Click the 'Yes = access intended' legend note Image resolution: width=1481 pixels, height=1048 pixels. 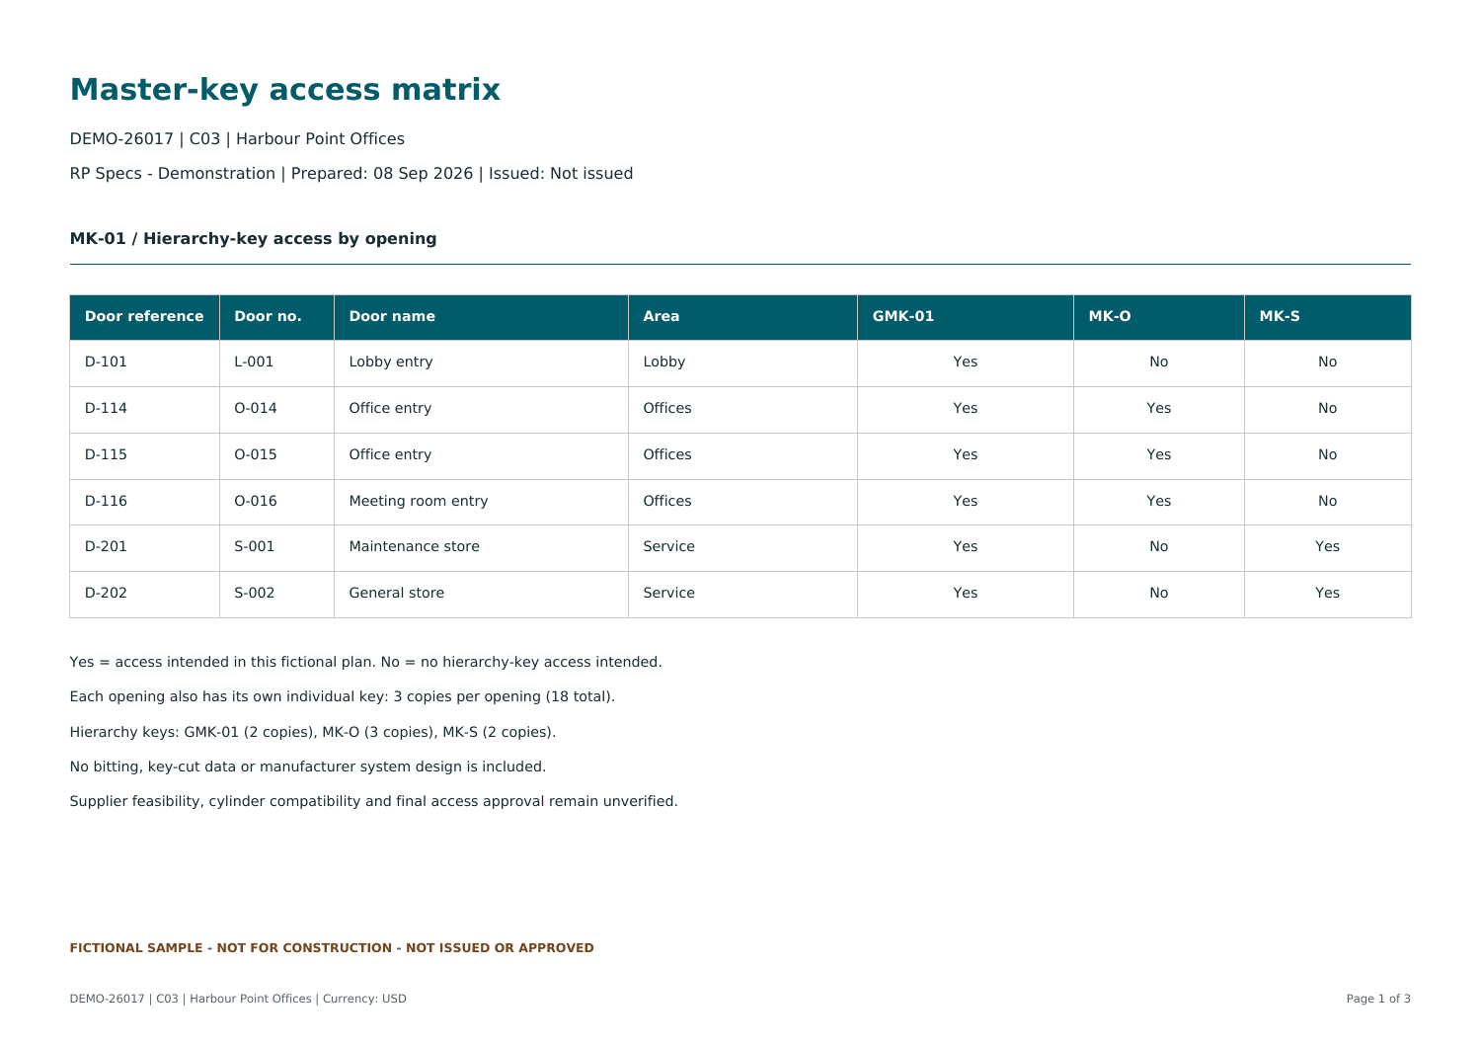click(366, 662)
